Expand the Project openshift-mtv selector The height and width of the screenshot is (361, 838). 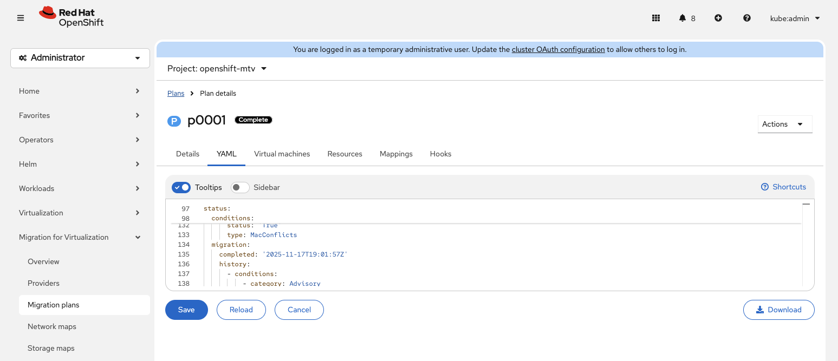(217, 69)
